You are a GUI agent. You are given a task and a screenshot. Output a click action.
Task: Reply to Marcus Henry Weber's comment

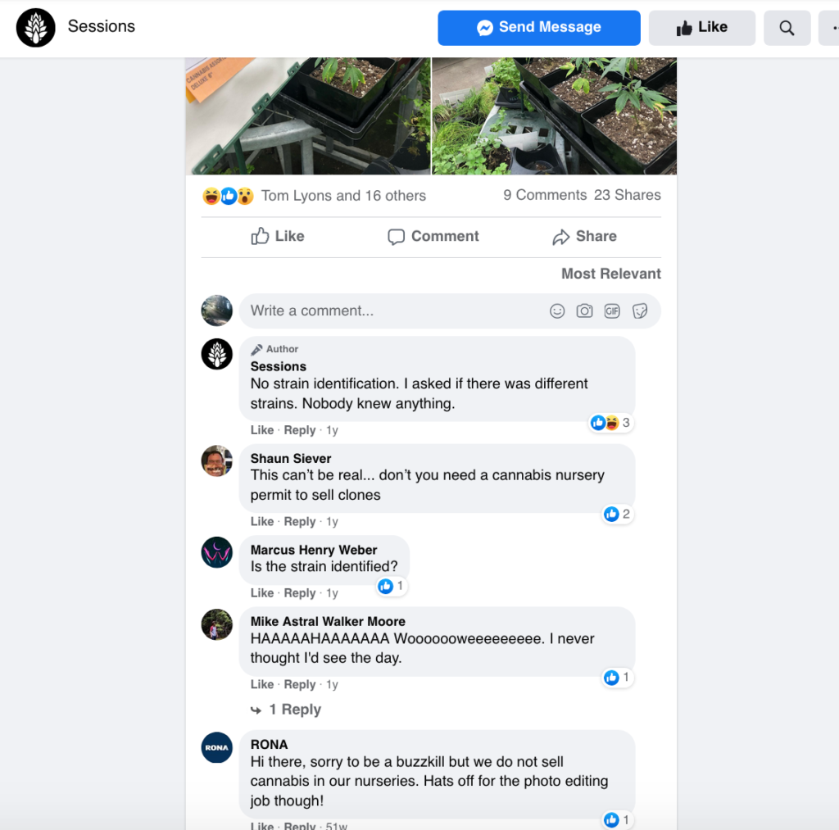click(300, 593)
